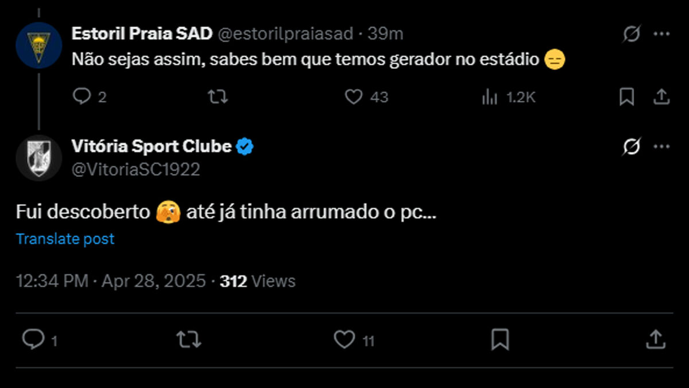Repost the Estoril Praia SAD tweet
This screenshot has width=689, height=388.
(217, 97)
